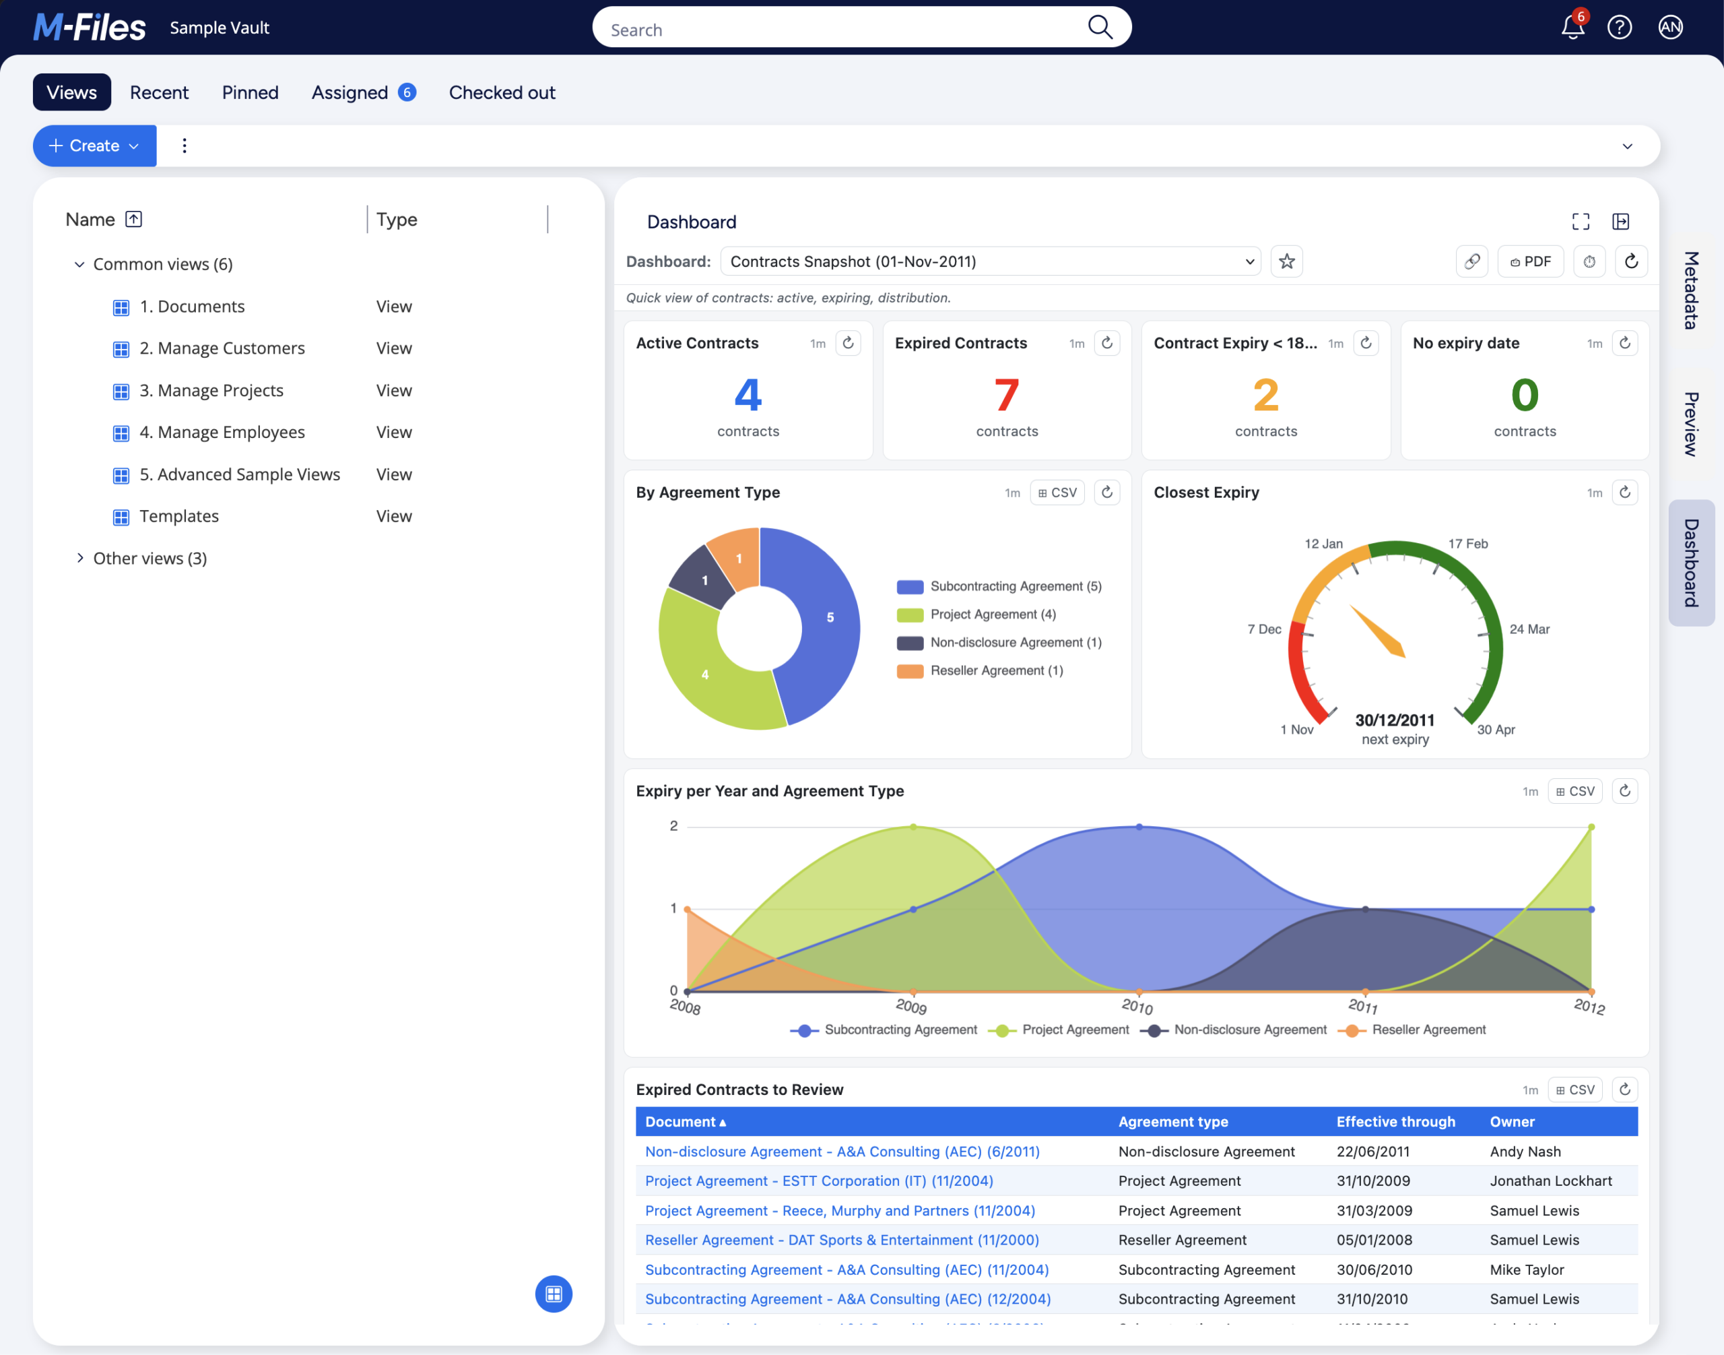Screen dimensions: 1724x1355
Task: Refresh the Active Contracts widget
Action: (848, 343)
